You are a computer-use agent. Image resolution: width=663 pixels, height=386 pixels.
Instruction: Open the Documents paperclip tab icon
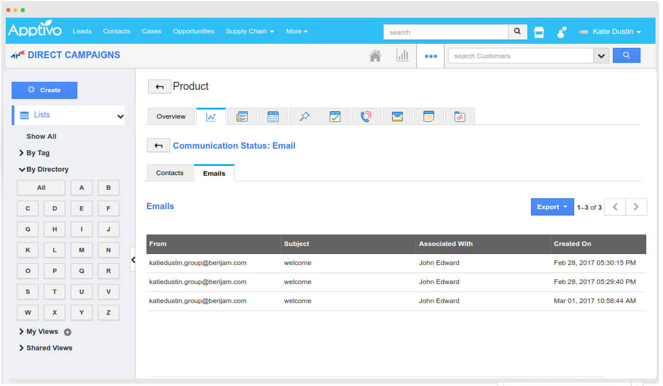pyautogui.click(x=459, y=116)
